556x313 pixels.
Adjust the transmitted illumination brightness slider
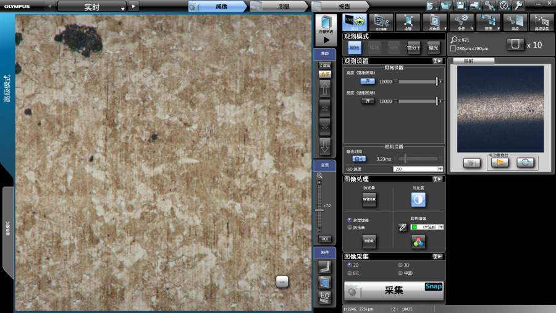[418, 101]
